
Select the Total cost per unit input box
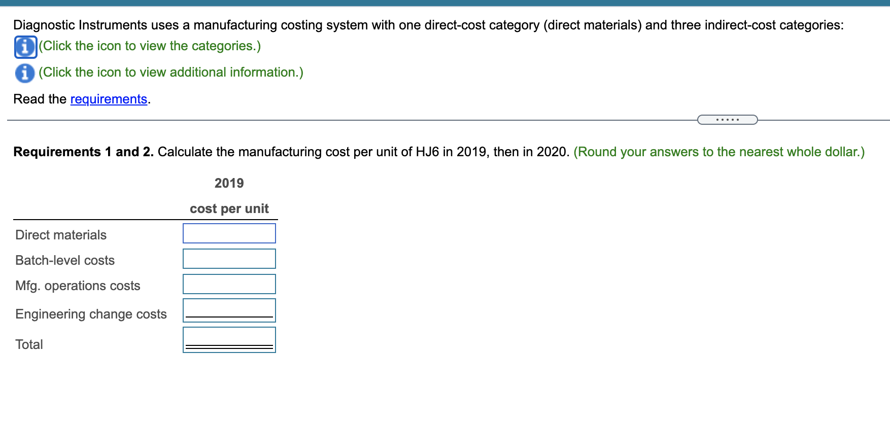pyautogui.click(x=229, y=339)
